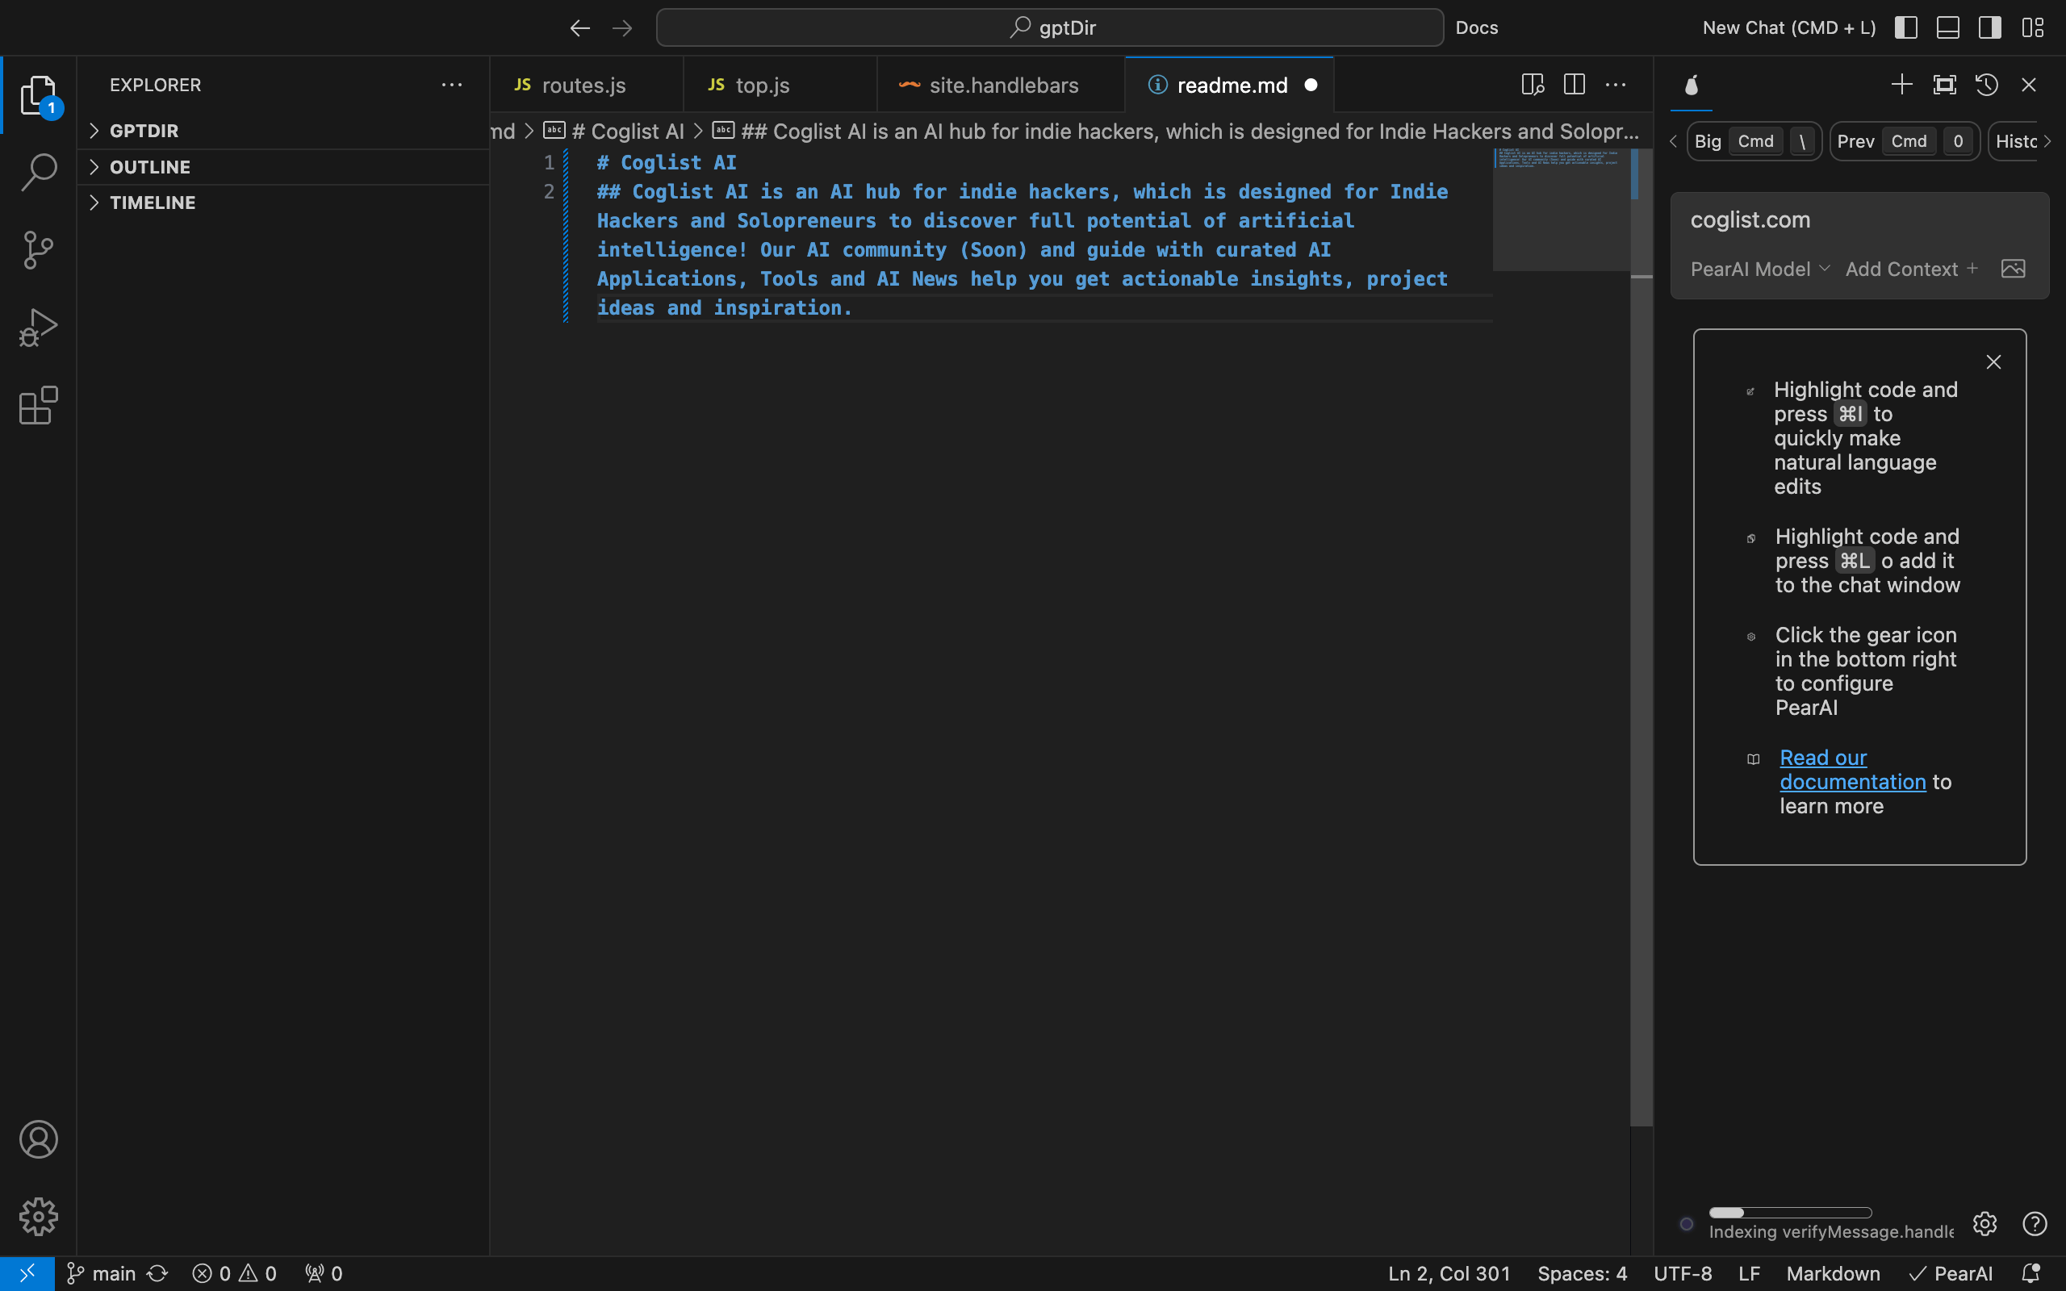Attach an image to the chat

pyautogui.click(x=2013, y=269)
